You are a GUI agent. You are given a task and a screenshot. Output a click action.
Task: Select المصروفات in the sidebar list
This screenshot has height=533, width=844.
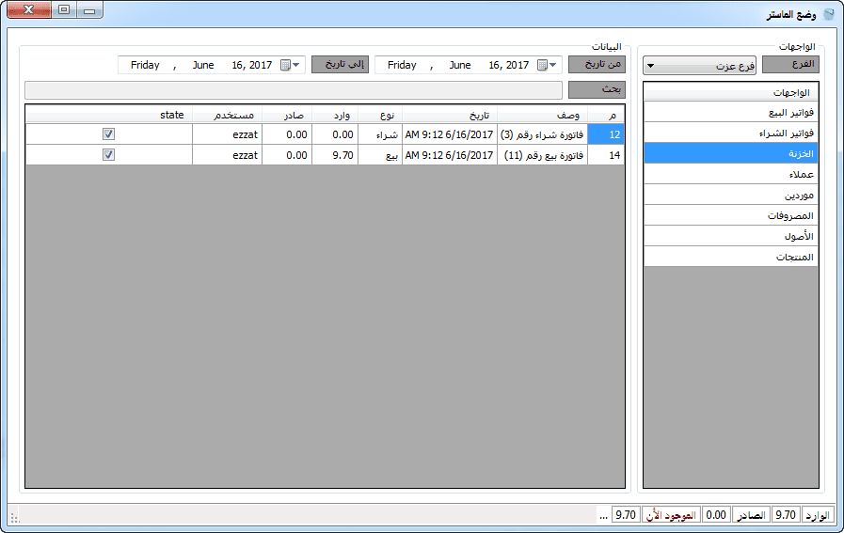731,216
